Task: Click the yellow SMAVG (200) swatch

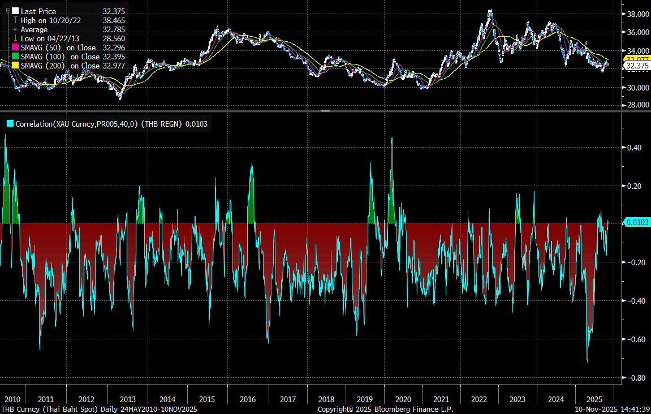Action: [15, 66]
